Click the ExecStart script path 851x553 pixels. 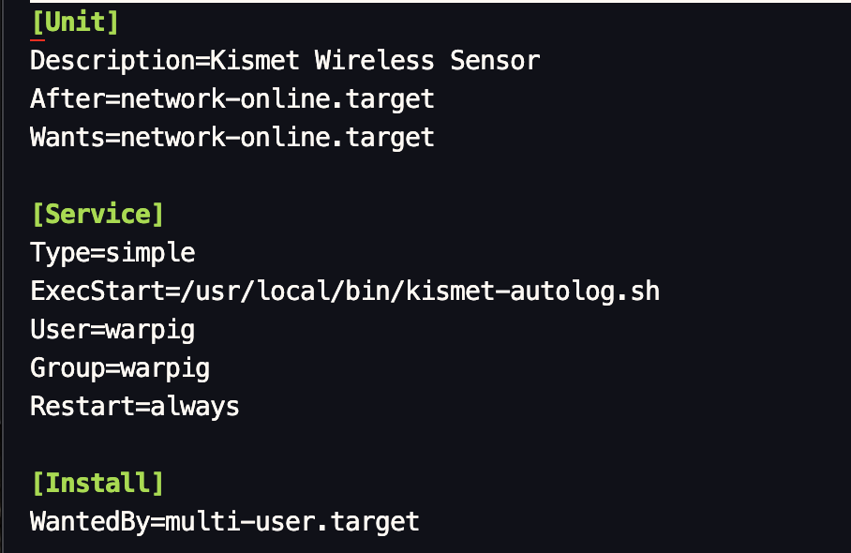click(x=420, y=291)
